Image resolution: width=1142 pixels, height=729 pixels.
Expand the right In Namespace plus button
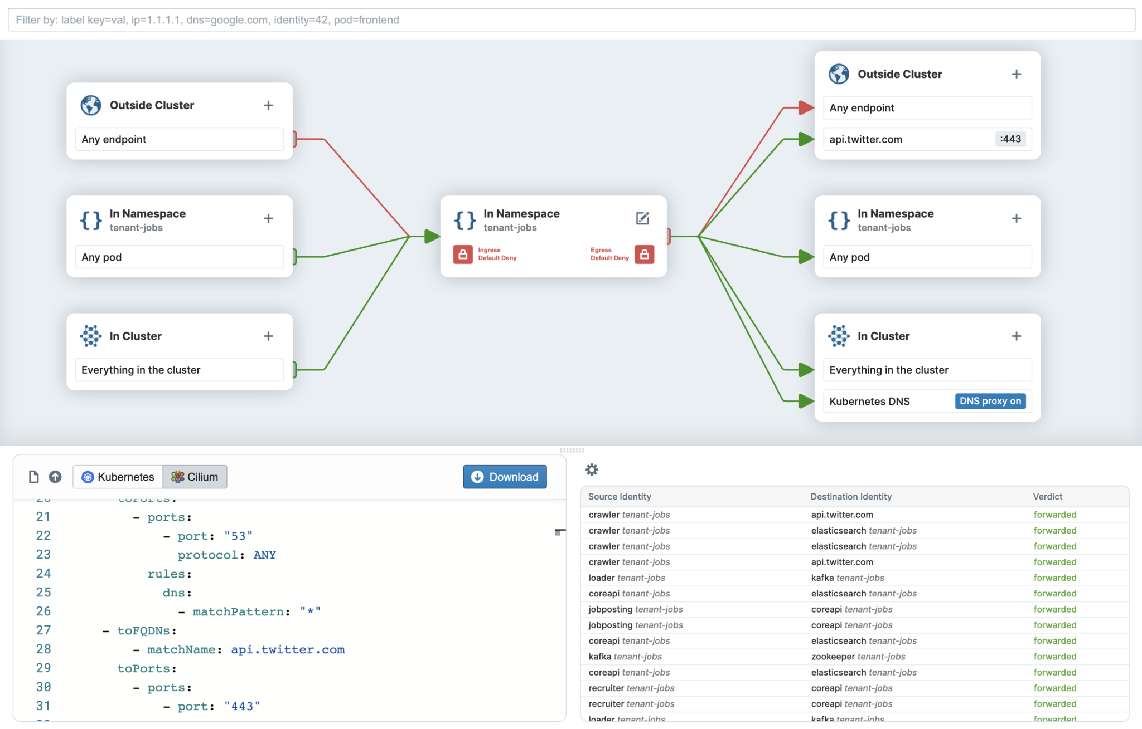[1016, 218]
